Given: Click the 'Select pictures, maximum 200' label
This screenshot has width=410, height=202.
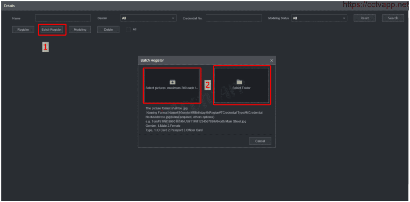Looking at the screenshot, I should point(172,88).
